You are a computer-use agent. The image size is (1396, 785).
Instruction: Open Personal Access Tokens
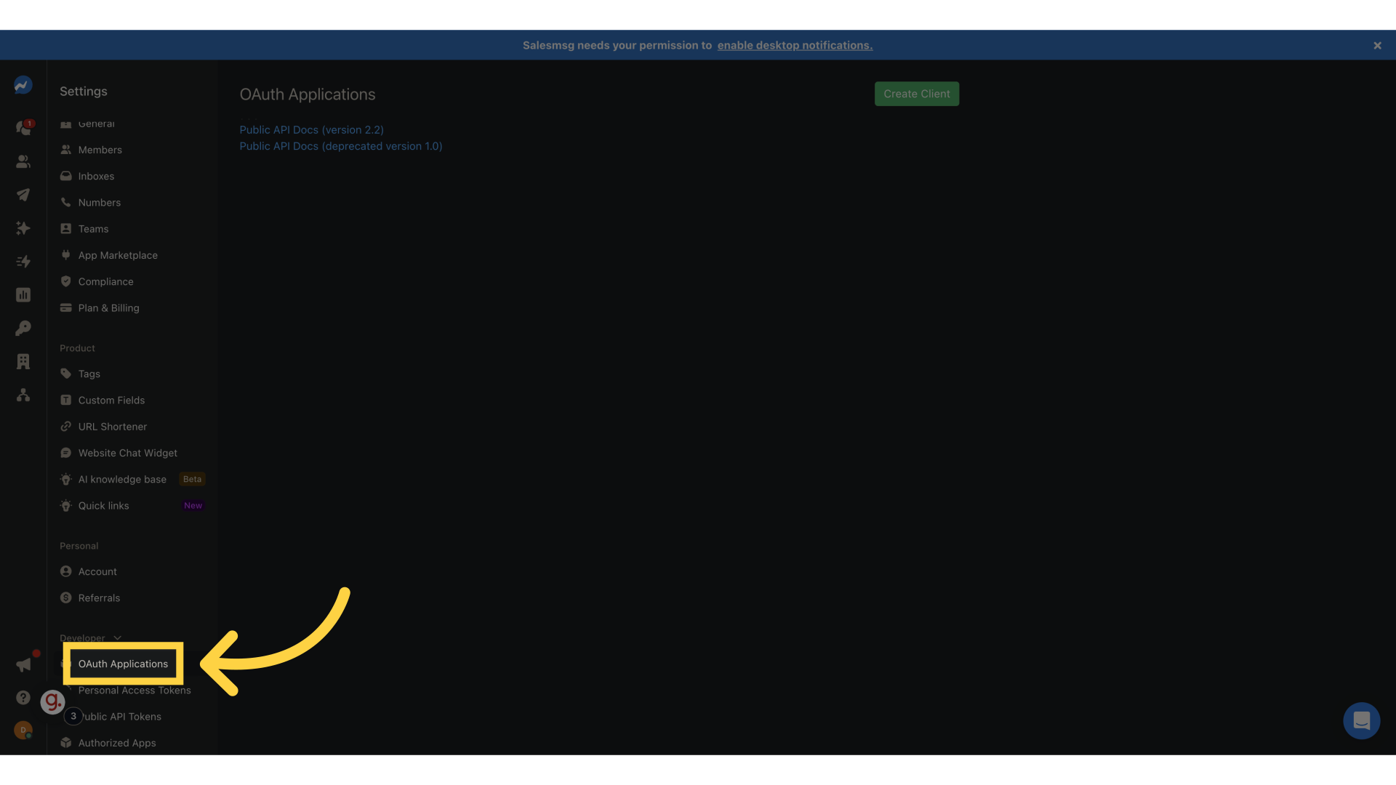[135, 691]
